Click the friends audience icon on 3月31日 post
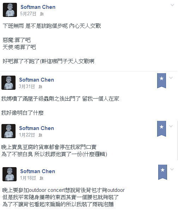 (x=40, y=87)
